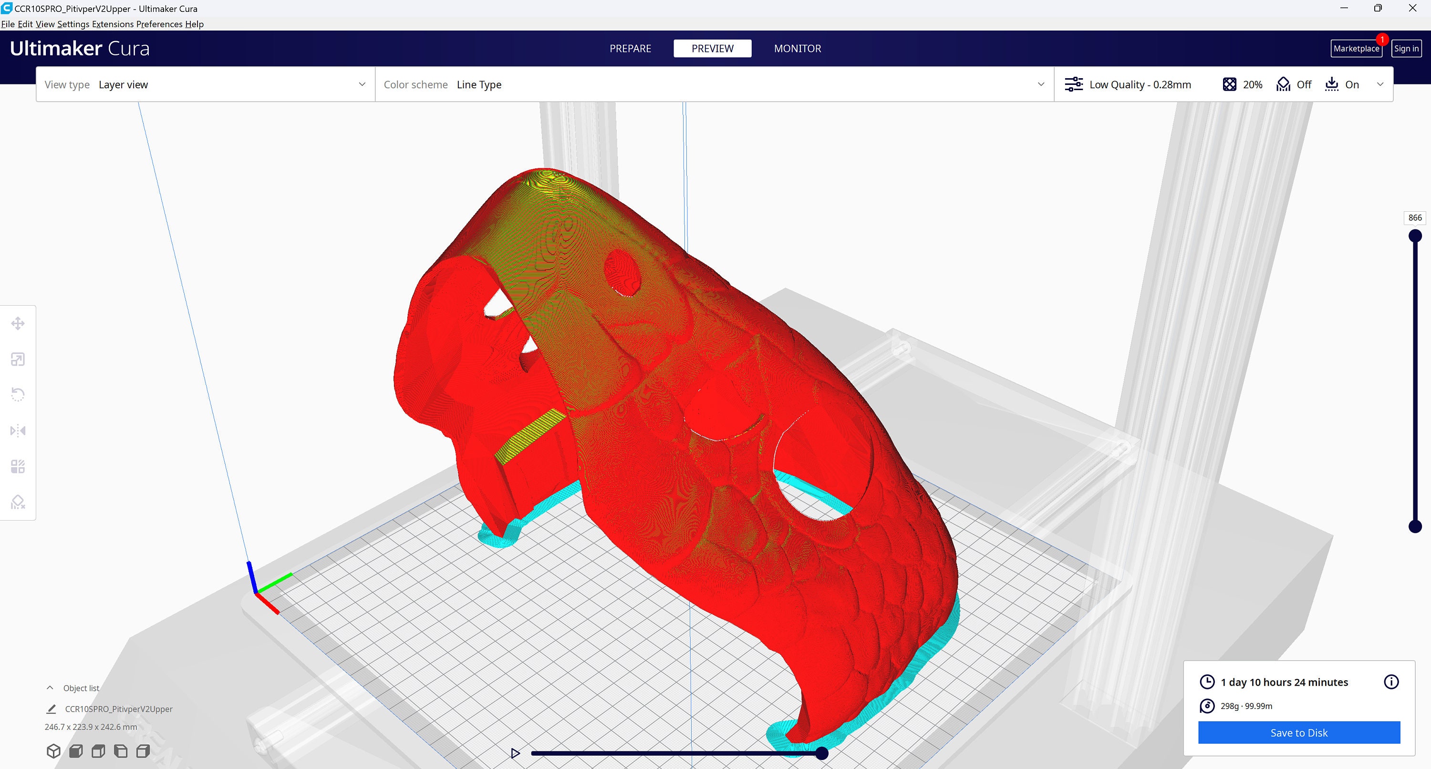1431x769 pixels.
Task: Click the 20% infill density setting
Action: click(1243, 84)
